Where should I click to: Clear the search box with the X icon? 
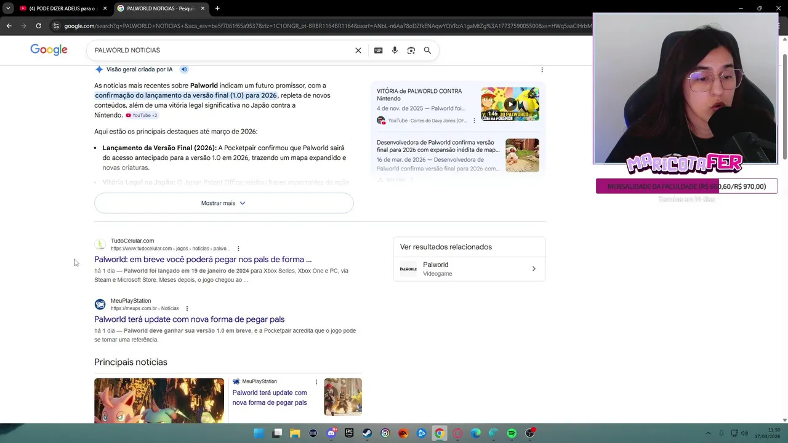[358, 50]
